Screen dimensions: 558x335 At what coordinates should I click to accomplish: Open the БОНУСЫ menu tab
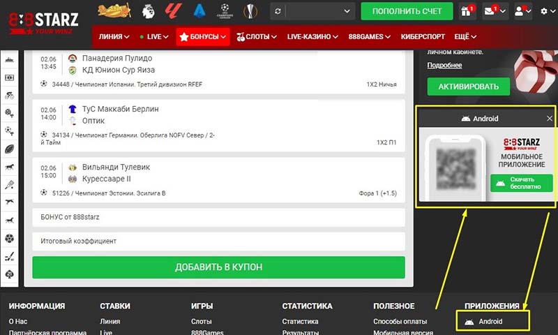click(x=203, y=37)
